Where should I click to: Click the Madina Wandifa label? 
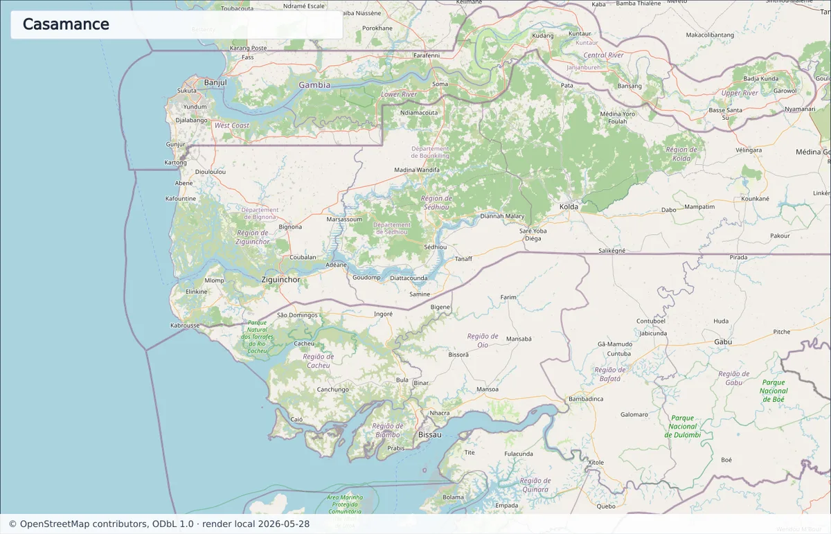point(417,170)
